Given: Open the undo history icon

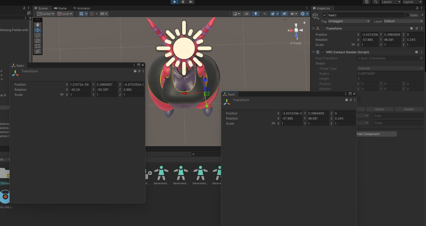Looking at the screenshot, I should 367,2.
